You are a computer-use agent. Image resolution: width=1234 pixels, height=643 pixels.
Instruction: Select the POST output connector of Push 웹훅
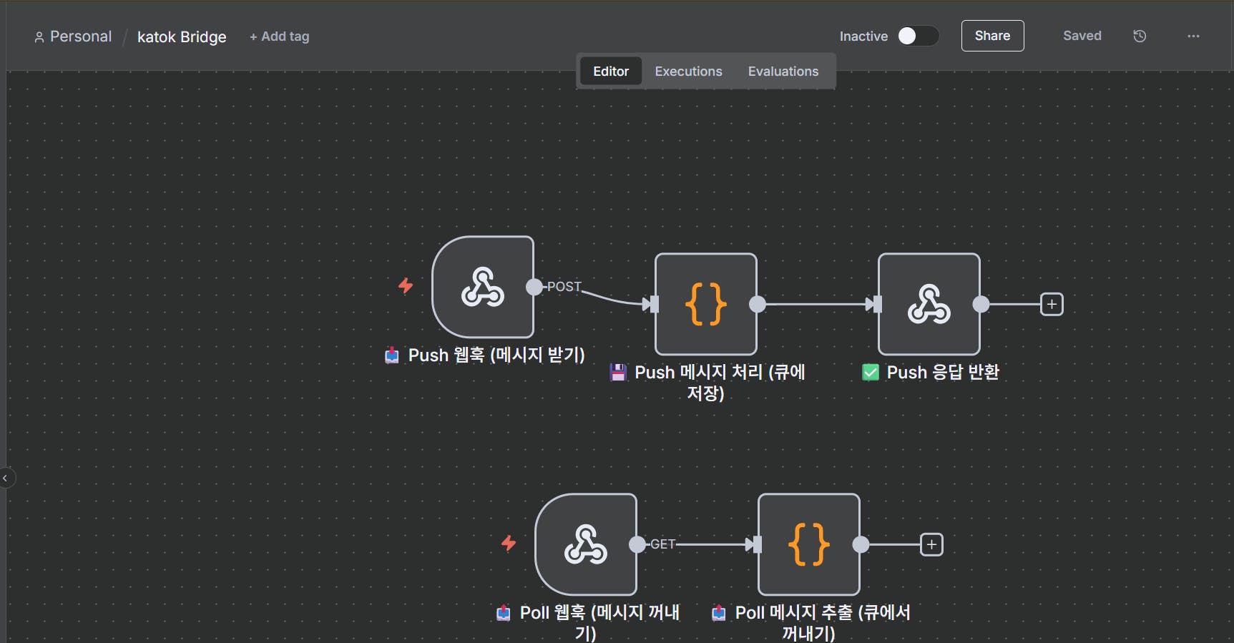point(534,287)
